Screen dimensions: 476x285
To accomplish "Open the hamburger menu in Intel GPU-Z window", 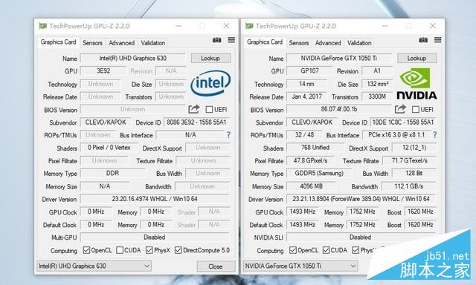I will coord(231,40).
